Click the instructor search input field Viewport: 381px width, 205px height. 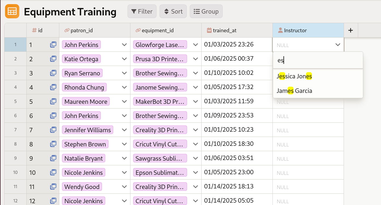pos(317,60)
